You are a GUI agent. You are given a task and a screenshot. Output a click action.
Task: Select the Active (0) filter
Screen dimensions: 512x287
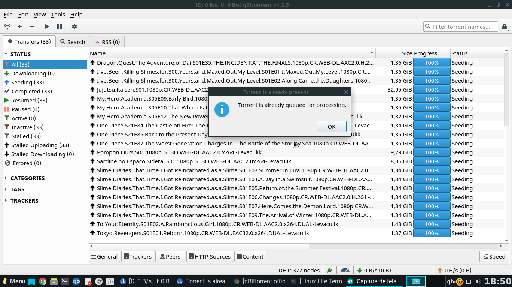pos(45,118)
